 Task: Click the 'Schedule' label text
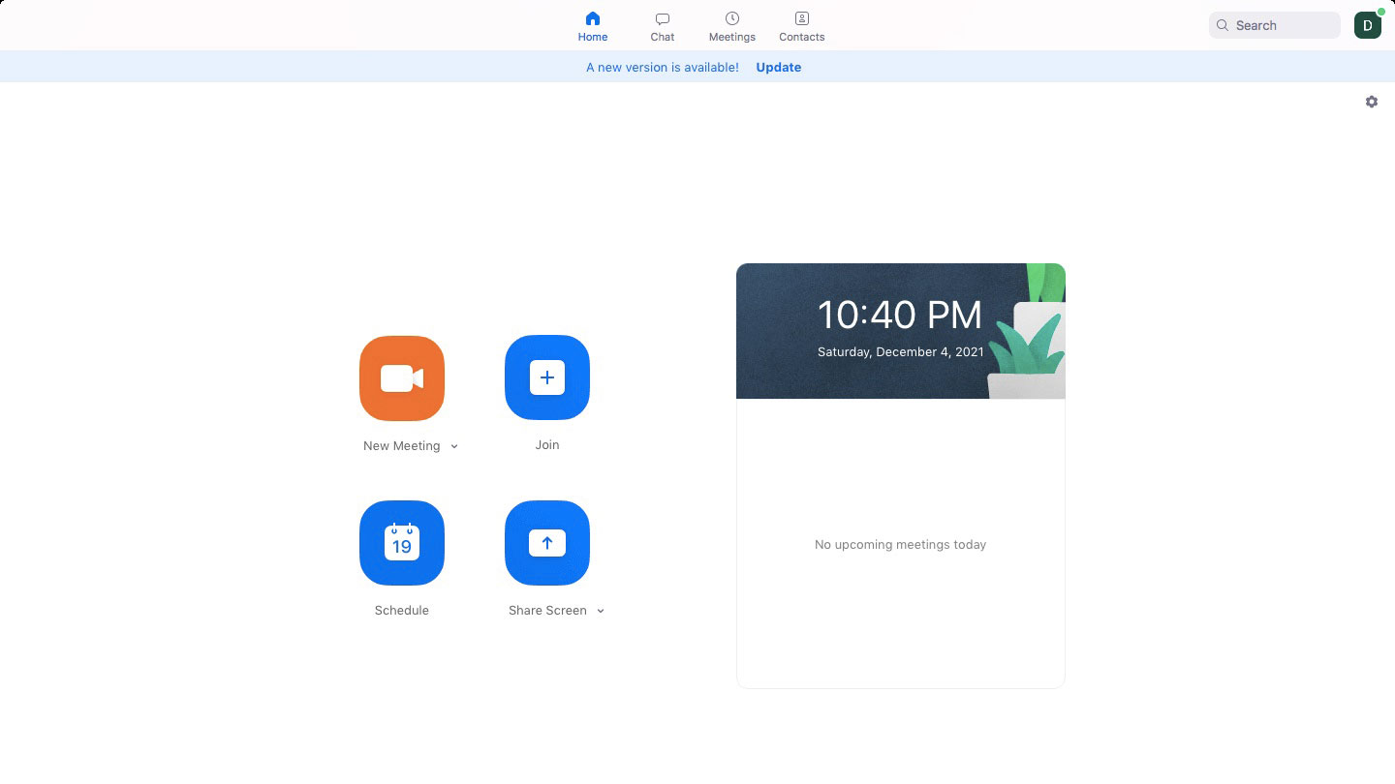(402, 611)
